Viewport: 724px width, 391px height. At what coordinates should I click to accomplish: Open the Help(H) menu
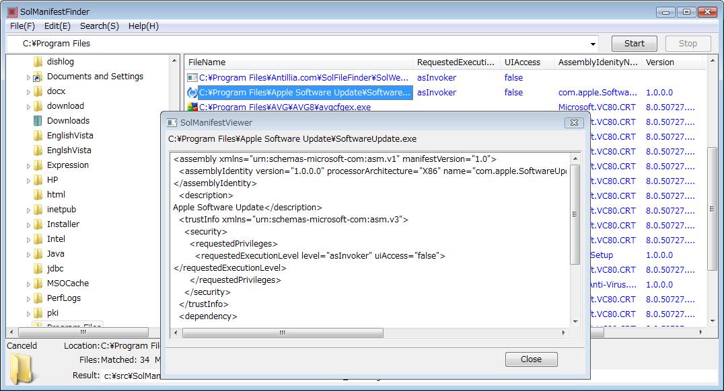pyautogui.click(x=143, y=26)
